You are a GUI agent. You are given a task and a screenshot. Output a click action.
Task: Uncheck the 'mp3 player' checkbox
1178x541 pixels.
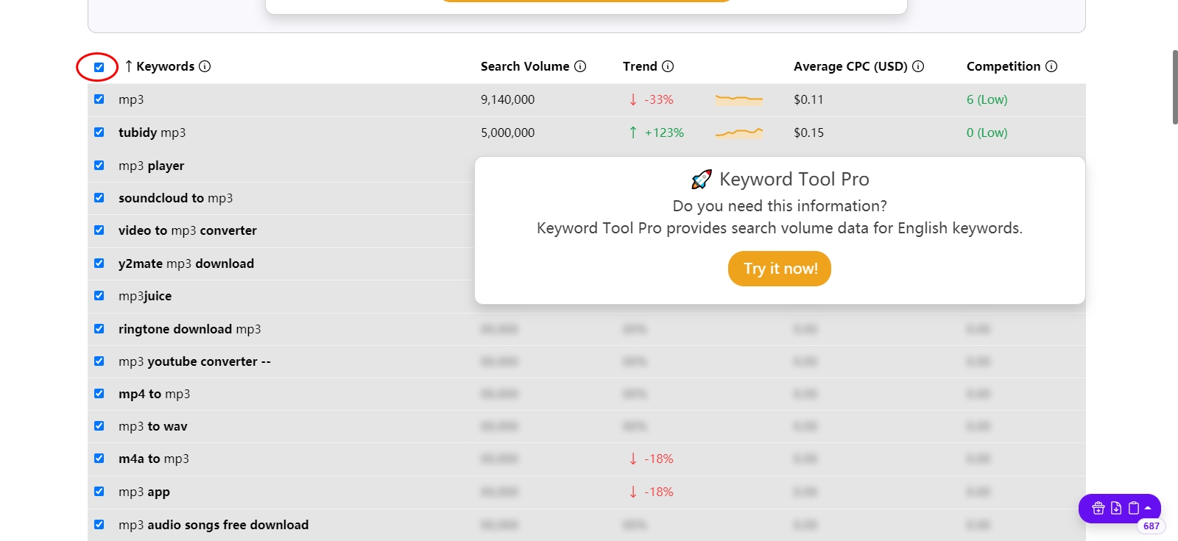[99, 166]
